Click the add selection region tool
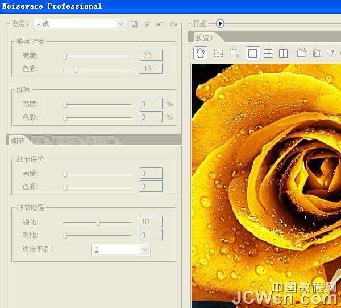This screenshot has width=341, height=308. point(234,53)
